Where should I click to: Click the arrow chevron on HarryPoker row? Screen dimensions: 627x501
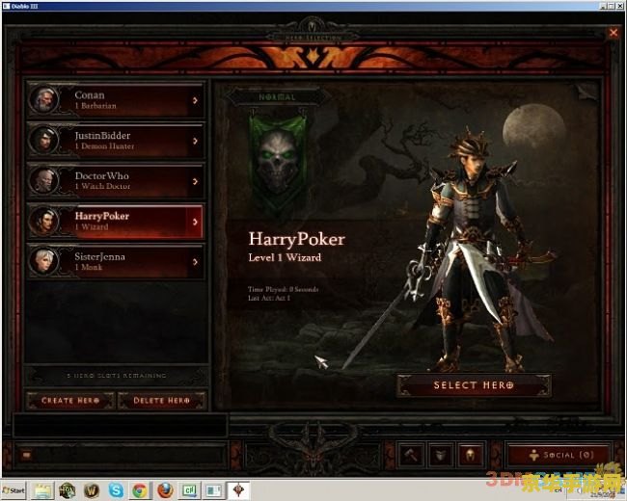(195, 222)
